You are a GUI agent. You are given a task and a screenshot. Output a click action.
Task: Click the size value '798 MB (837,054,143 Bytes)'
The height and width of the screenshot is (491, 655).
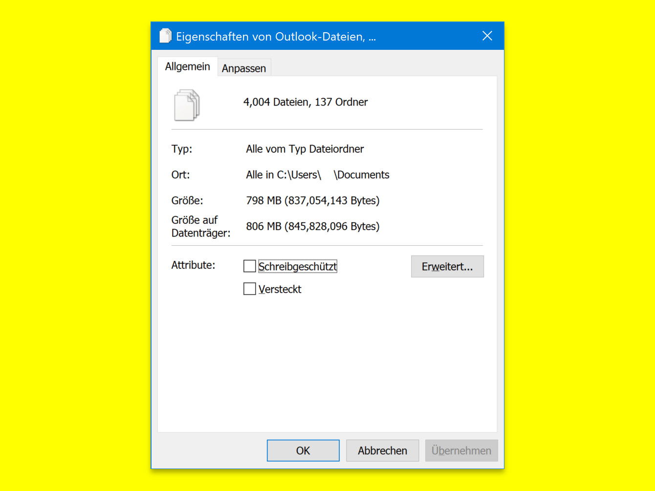pos(313,201)
